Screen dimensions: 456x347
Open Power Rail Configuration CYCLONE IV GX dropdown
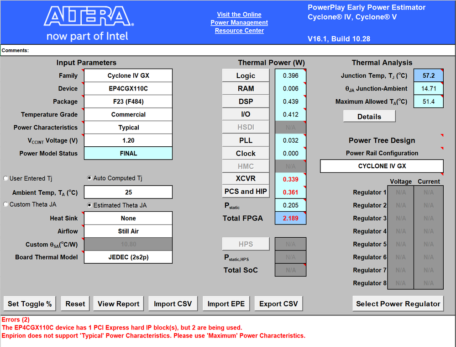(x=382, y=166)
